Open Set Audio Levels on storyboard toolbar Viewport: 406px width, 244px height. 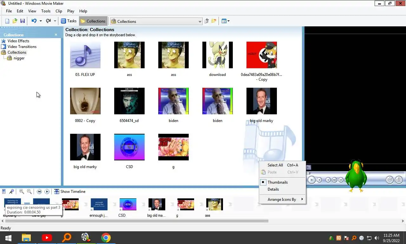[x=4, y=192]
